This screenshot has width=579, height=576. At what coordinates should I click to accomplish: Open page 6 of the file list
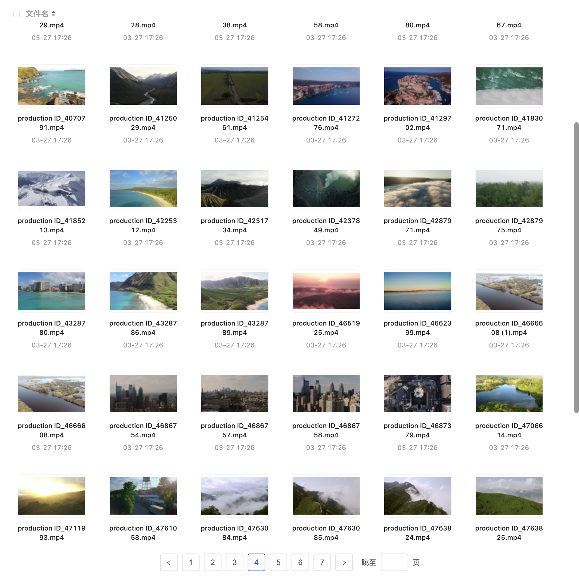(x=300, y=562)
